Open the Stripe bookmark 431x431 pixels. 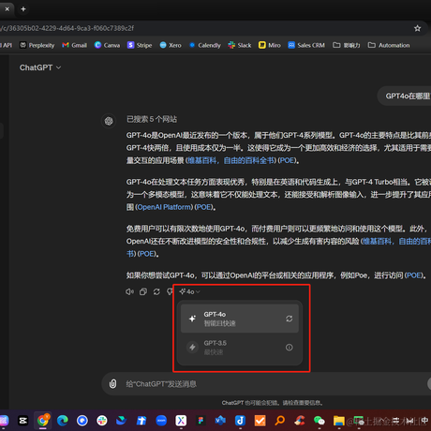(x=140, y=45)
